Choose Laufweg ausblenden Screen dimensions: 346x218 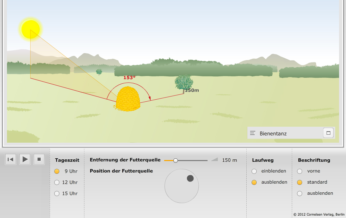(x=254, y=182)
